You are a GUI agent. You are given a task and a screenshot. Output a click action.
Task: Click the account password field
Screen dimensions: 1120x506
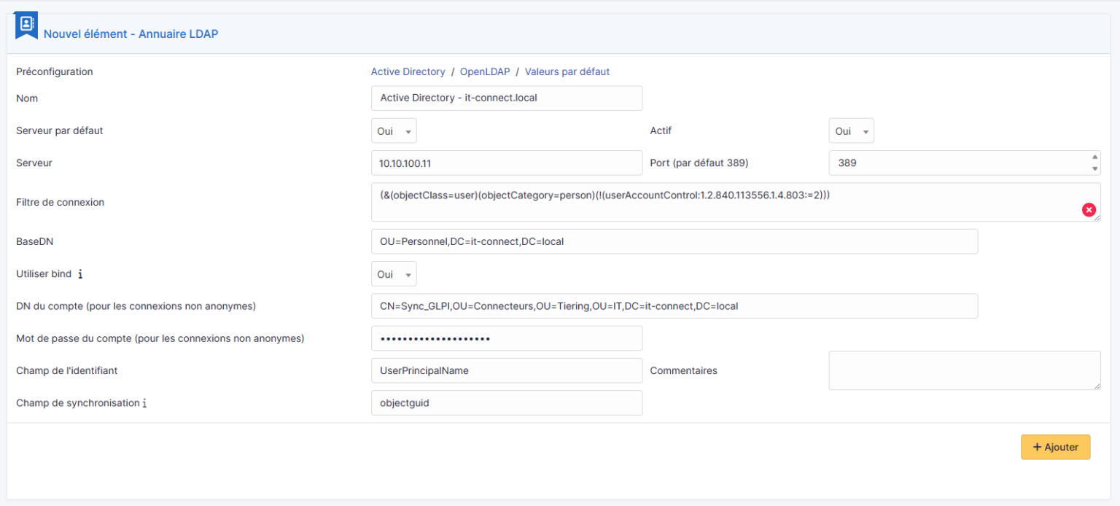coord(507,338)
